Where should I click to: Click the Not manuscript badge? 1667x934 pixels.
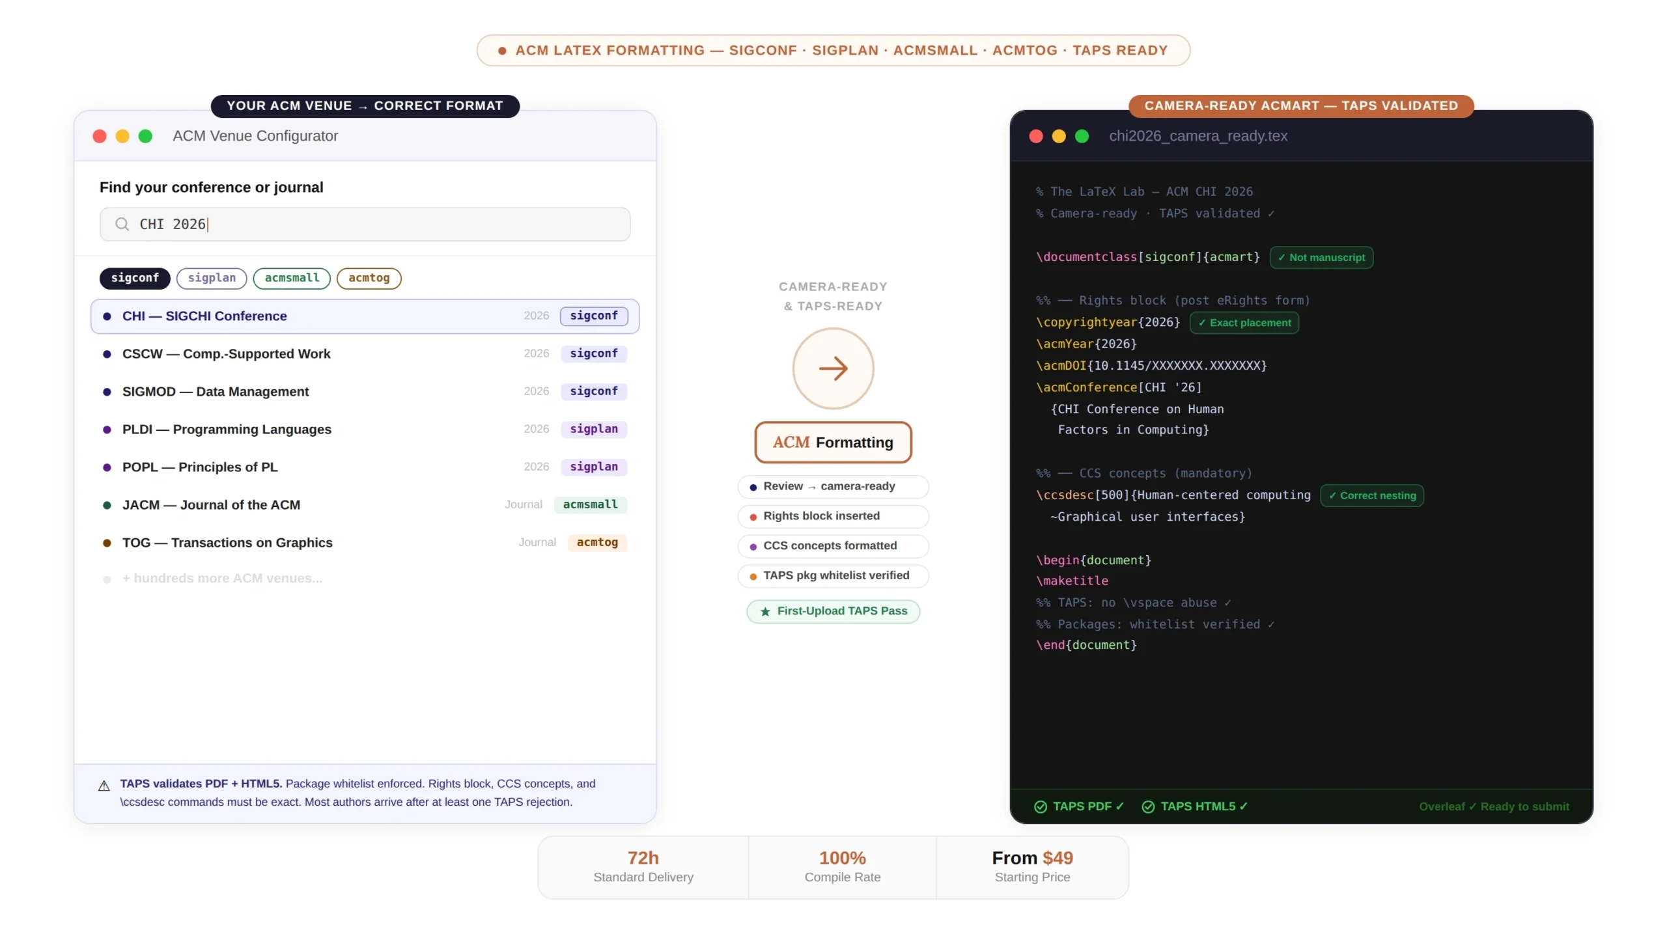tap(1321, 258)
